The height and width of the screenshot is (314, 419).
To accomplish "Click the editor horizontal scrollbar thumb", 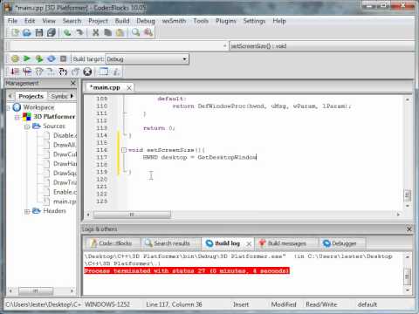I will coord(132,215).
